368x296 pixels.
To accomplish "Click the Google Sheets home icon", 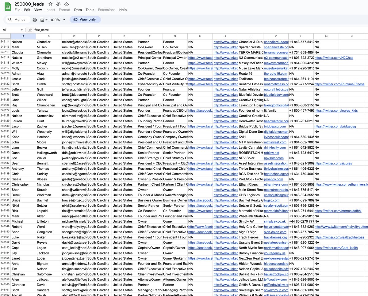I will point(8,7).
